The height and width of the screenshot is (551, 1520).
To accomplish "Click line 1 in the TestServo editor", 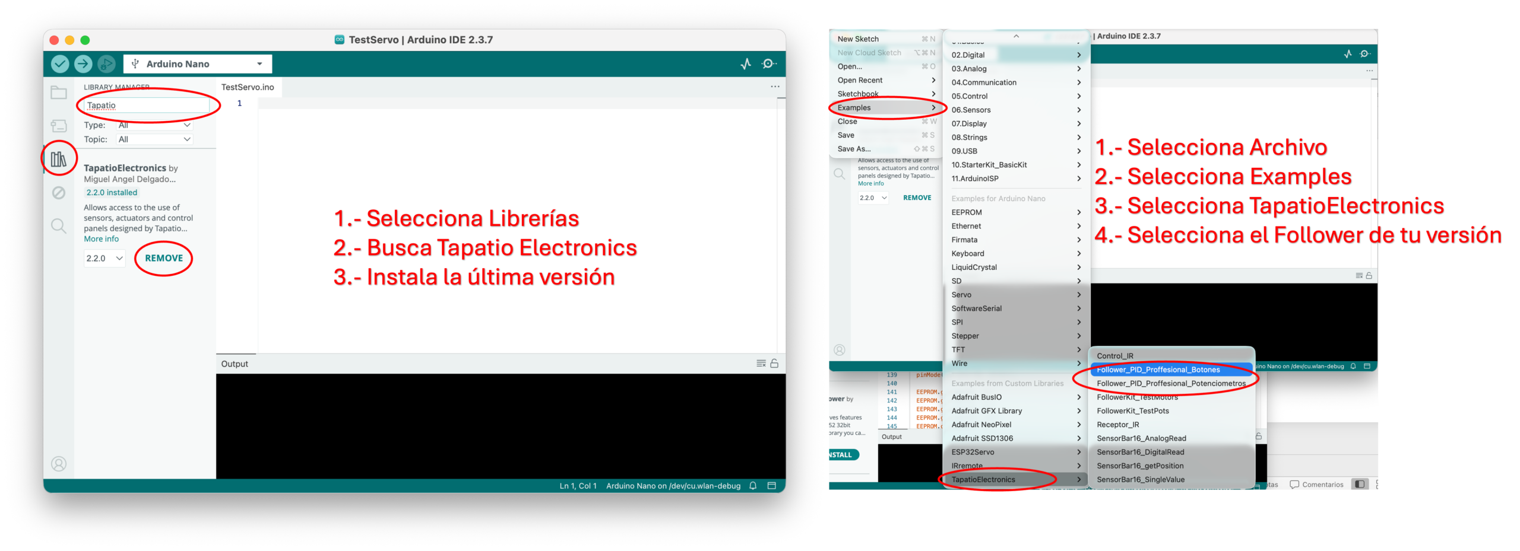I will (517, 103).
